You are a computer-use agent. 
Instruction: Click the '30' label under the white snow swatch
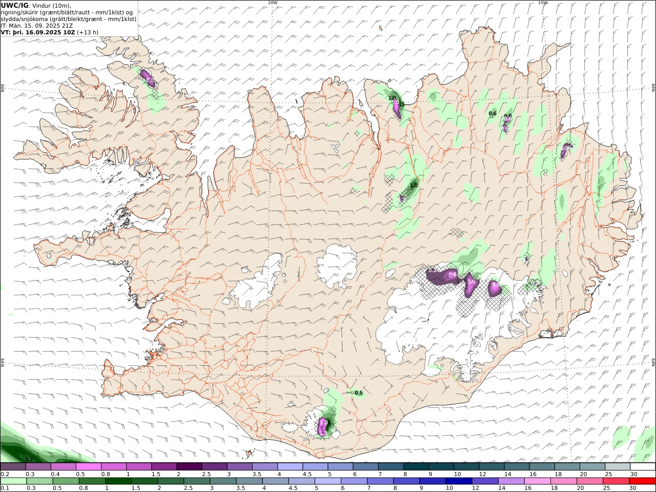pyautogui.click(x=634, y=474)
